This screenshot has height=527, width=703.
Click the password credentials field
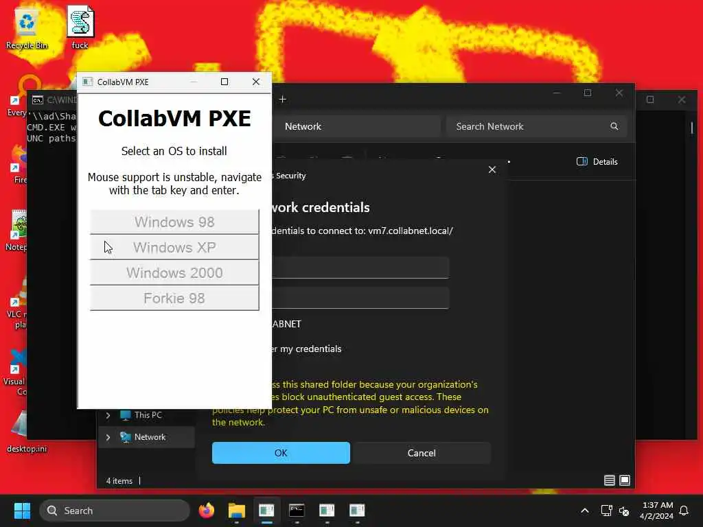pyautogui.click(x=360, y=298)
